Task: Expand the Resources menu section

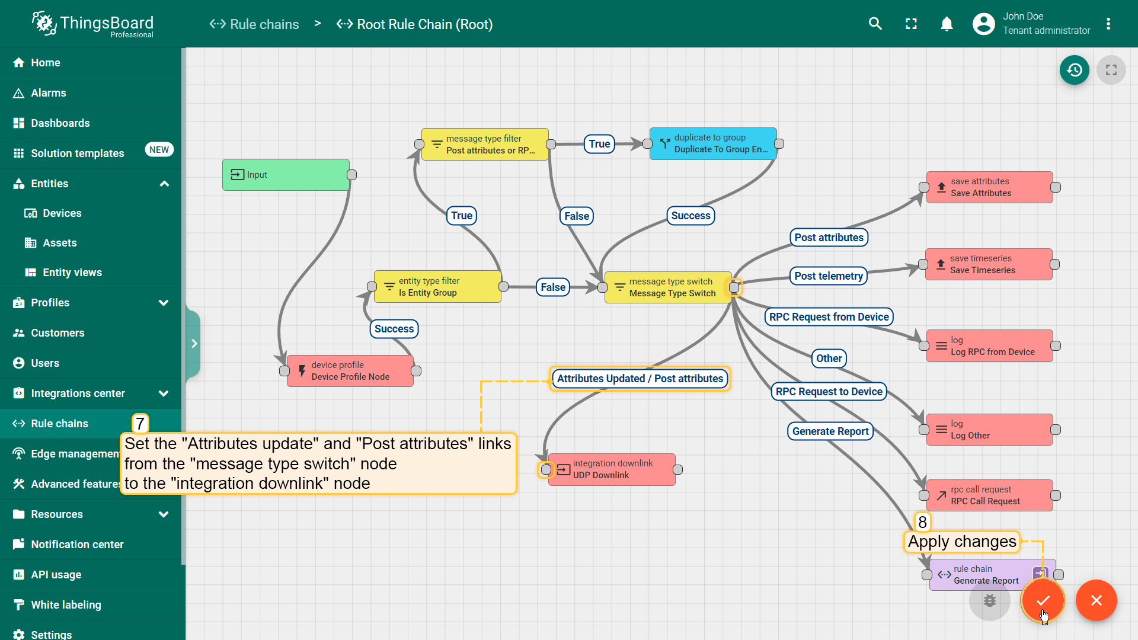Action: (164, 514)
